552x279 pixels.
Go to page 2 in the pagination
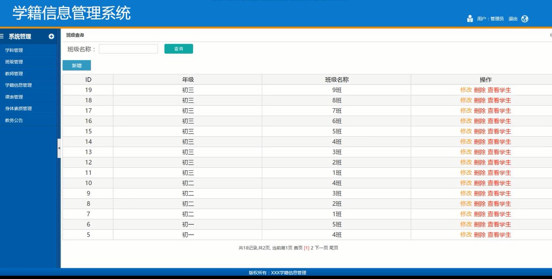(x=312, y=248)
